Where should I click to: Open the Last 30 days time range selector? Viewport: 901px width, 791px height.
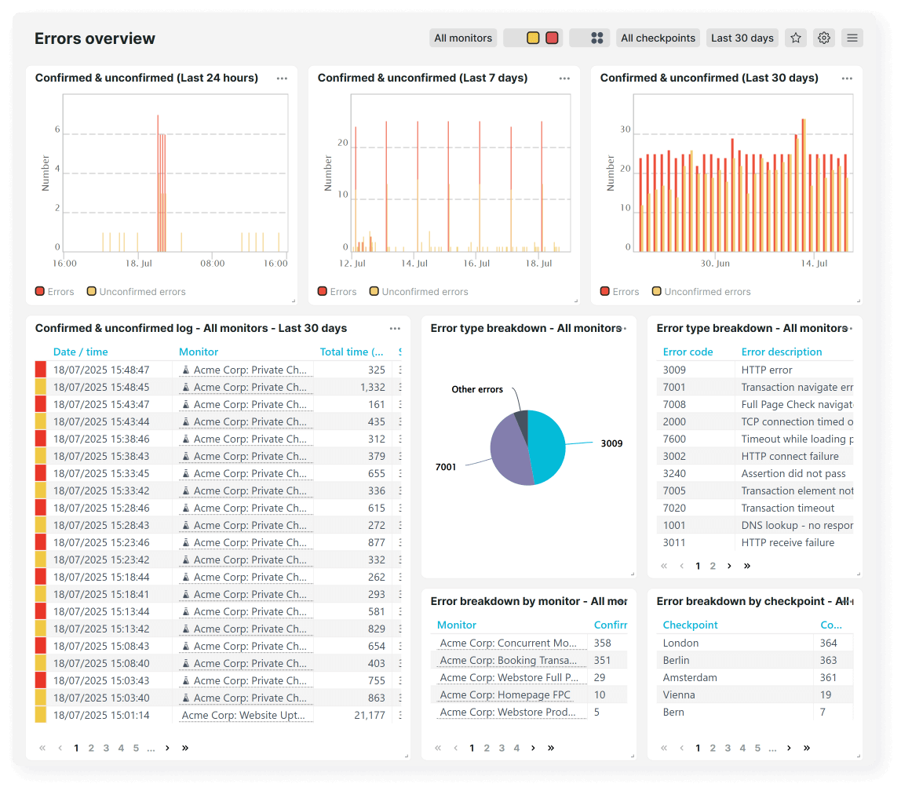(742, 38)
